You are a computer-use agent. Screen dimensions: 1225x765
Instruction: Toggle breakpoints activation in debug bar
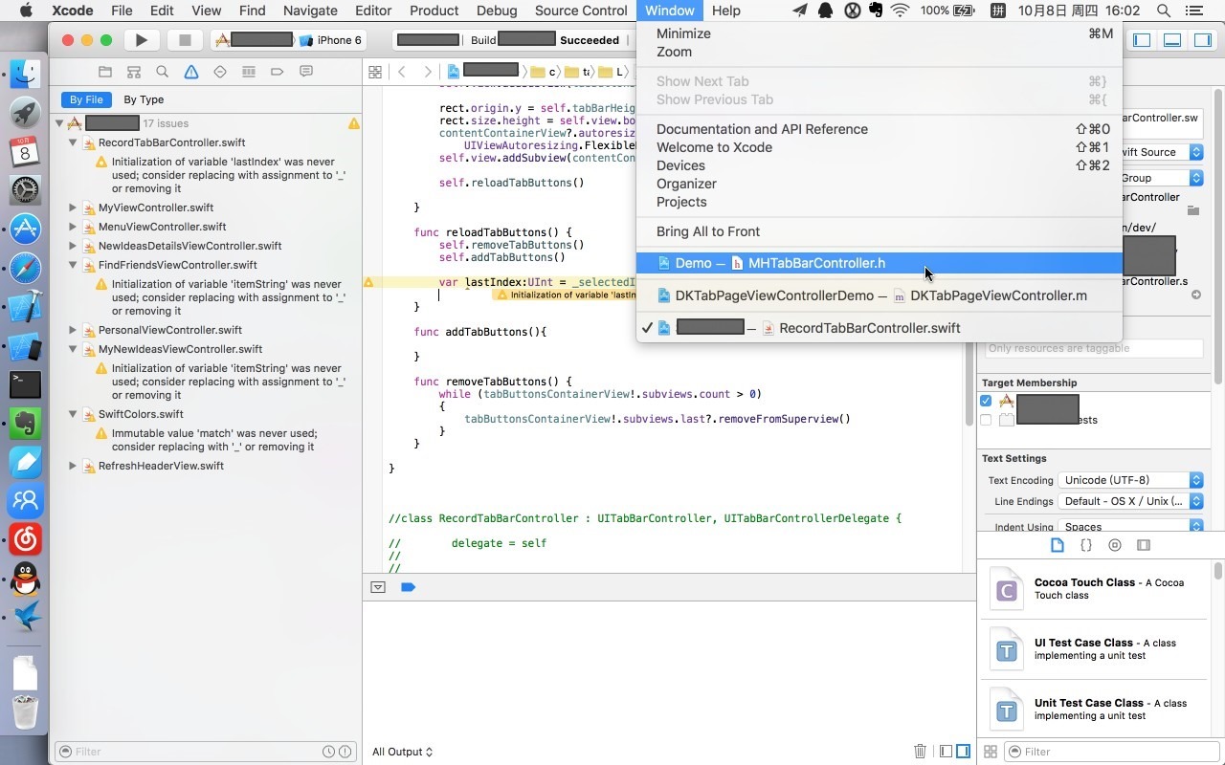408,587
